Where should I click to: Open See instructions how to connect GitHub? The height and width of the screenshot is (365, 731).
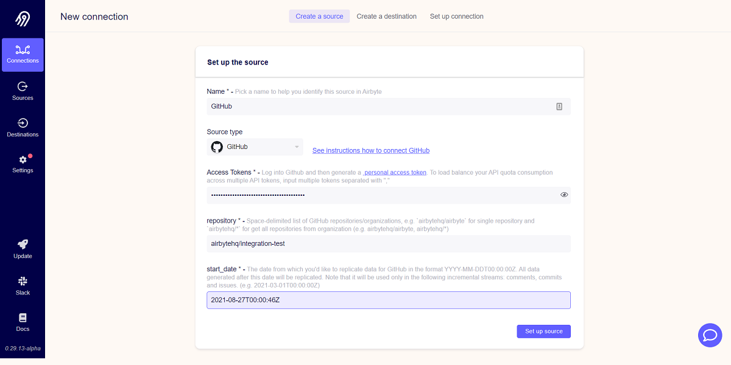371,150
